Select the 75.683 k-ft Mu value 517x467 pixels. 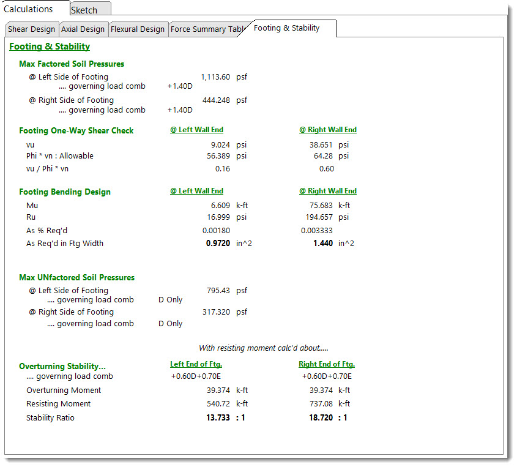click(x=321, y=206)
